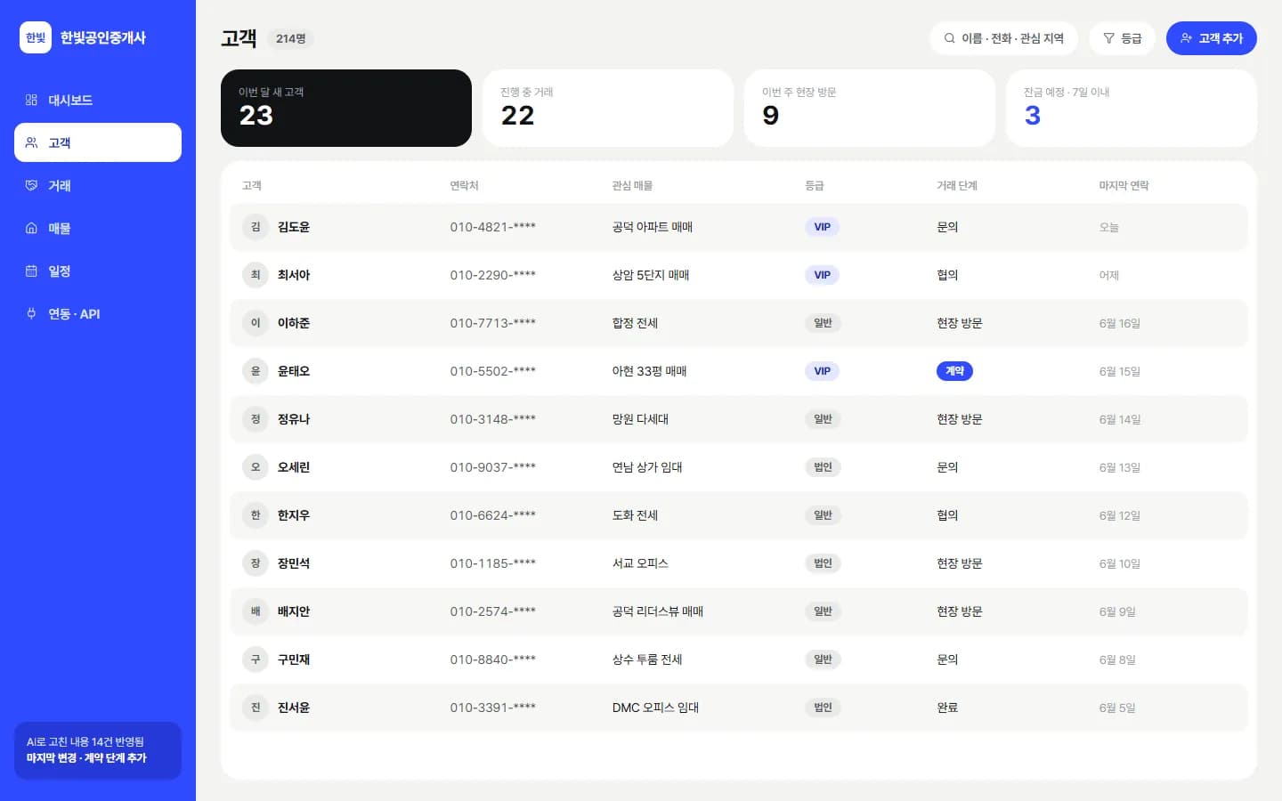
Task: Click the 윤 avatar for 윤태오
Action: pos(256,371)
